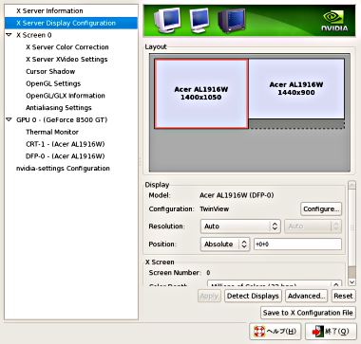Select the X Screen 0 entry

coord(34,35)
